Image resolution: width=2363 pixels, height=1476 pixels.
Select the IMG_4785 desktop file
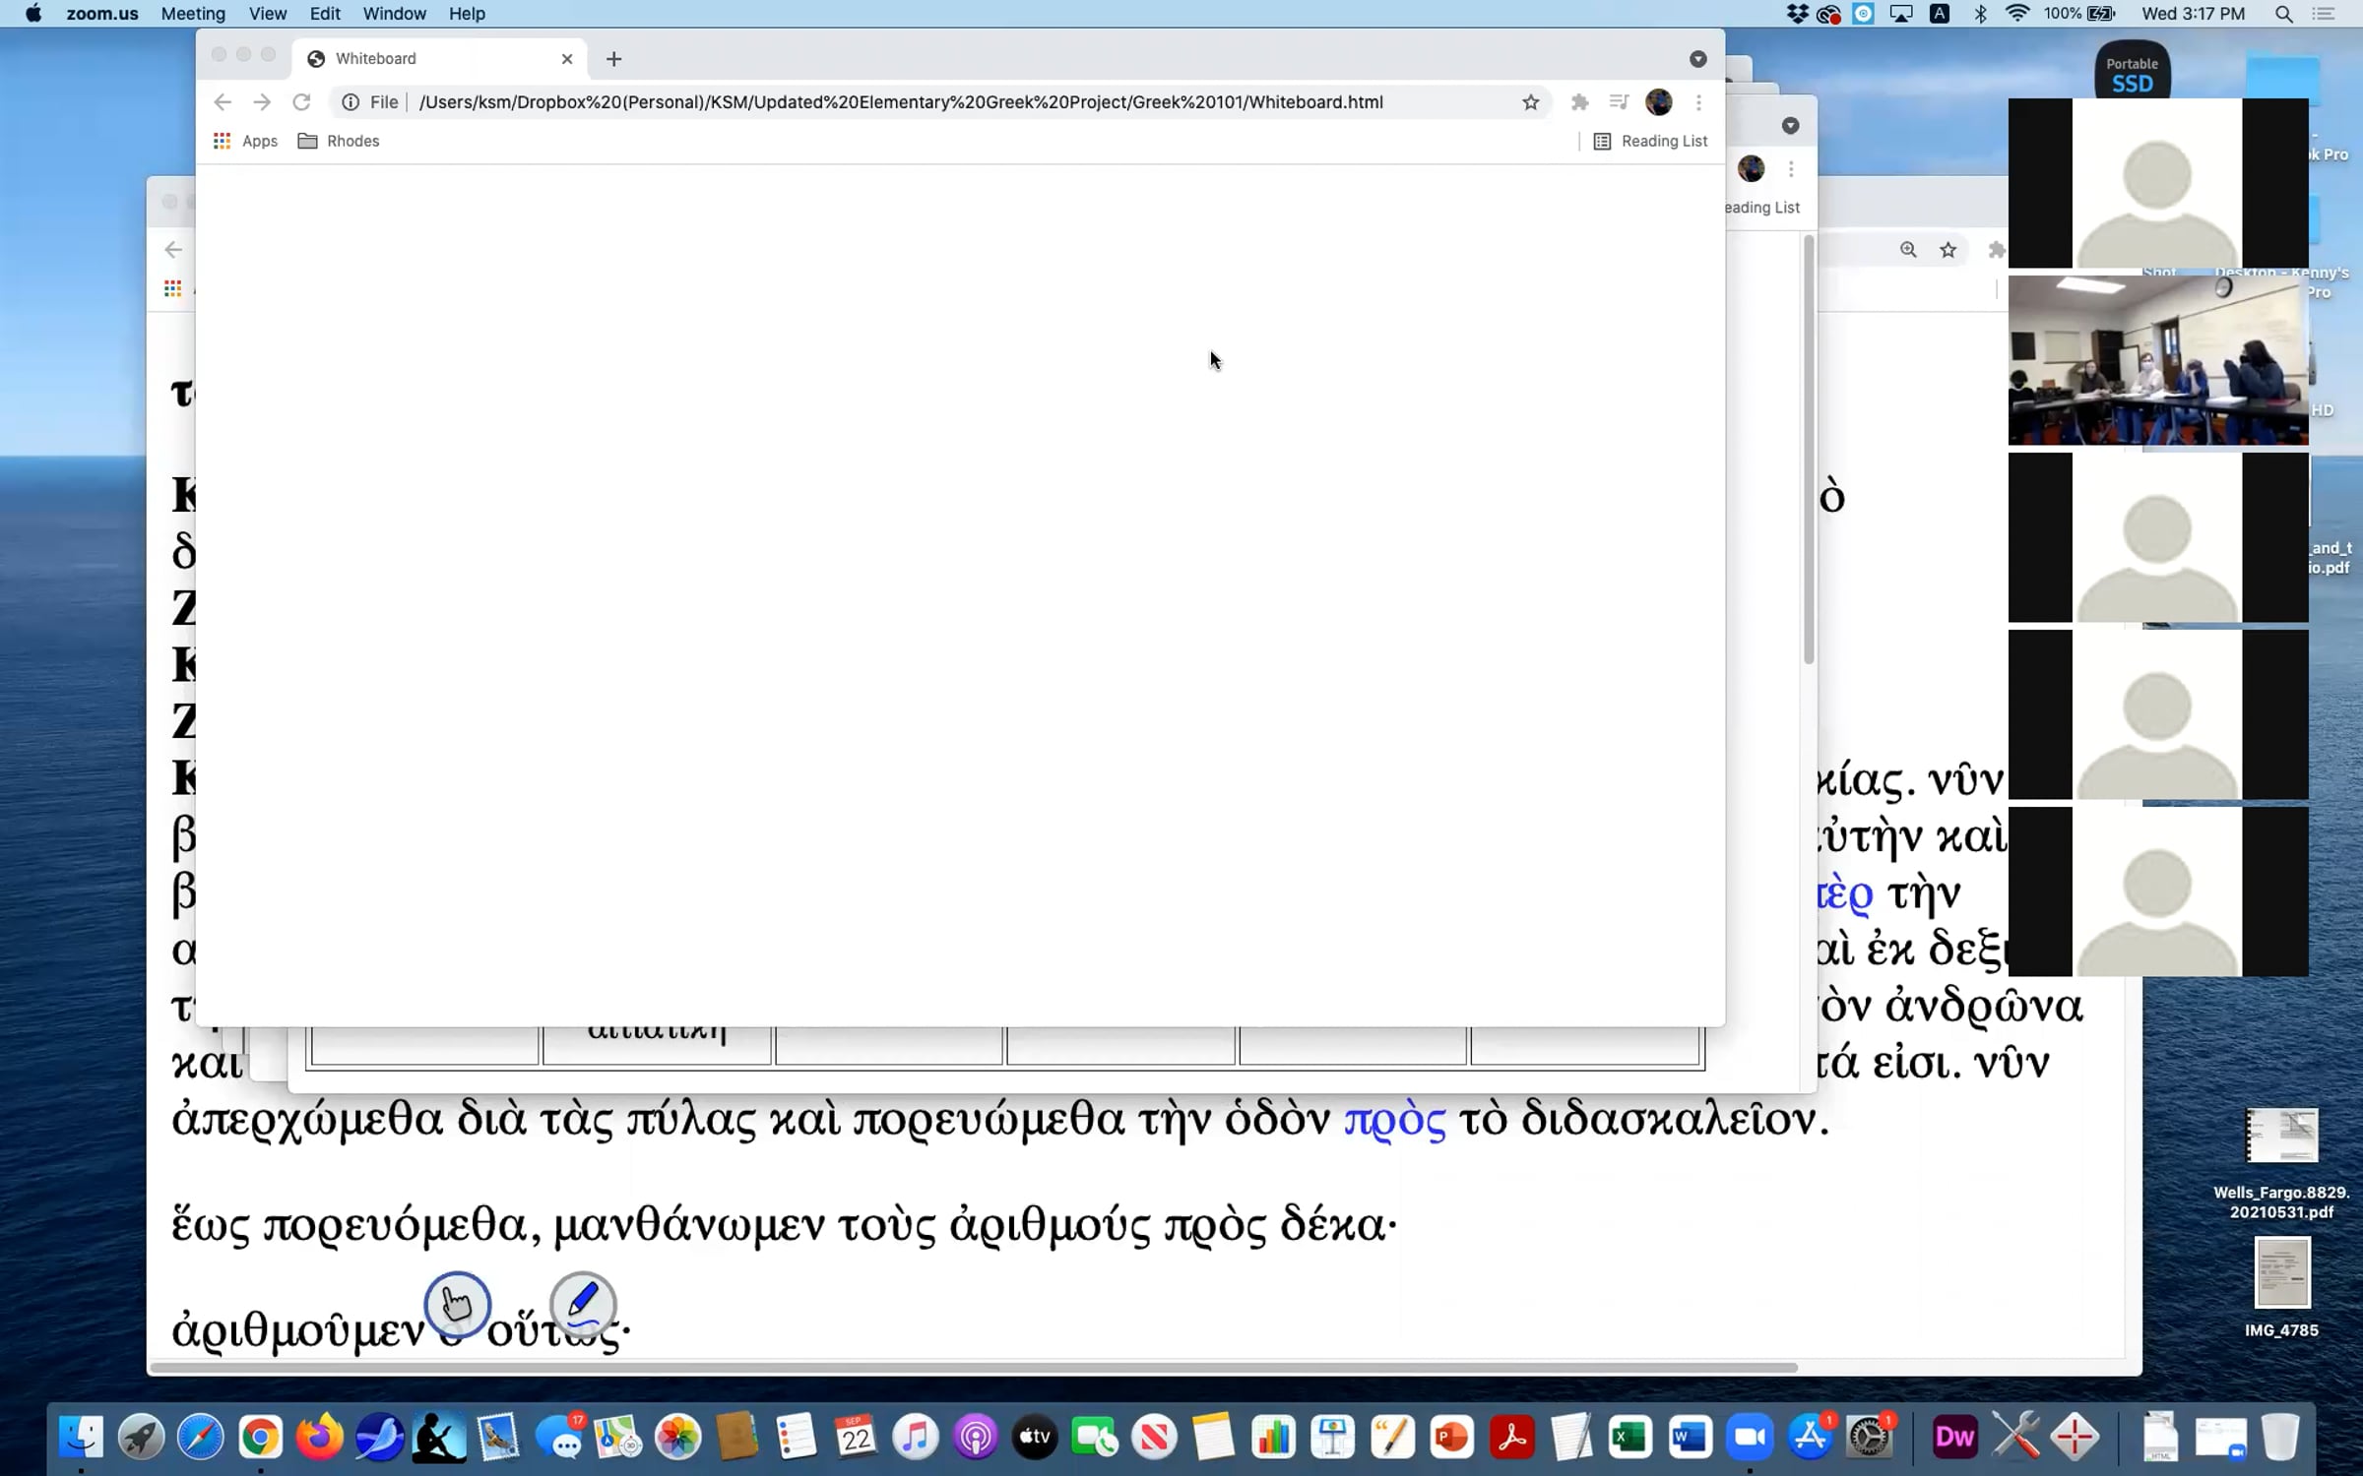pyautogui.click(x=2282, y=1288)
